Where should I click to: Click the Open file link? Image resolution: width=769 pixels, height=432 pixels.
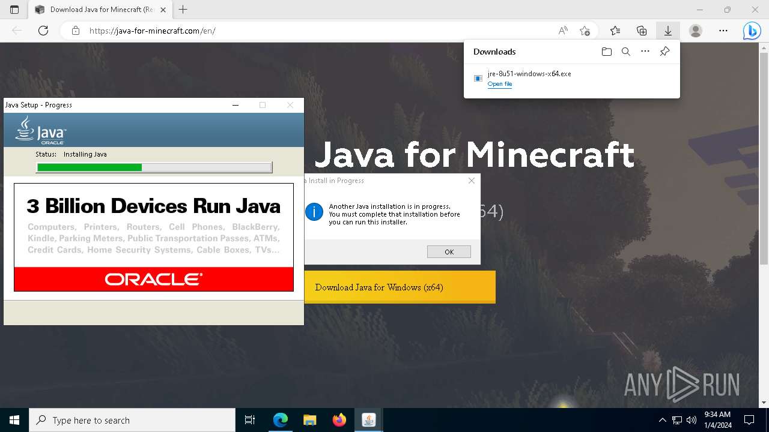tap(500, 84)
